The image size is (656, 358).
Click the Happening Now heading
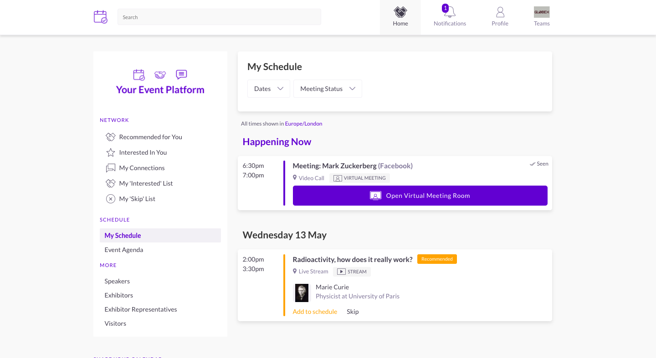[277, 142]
